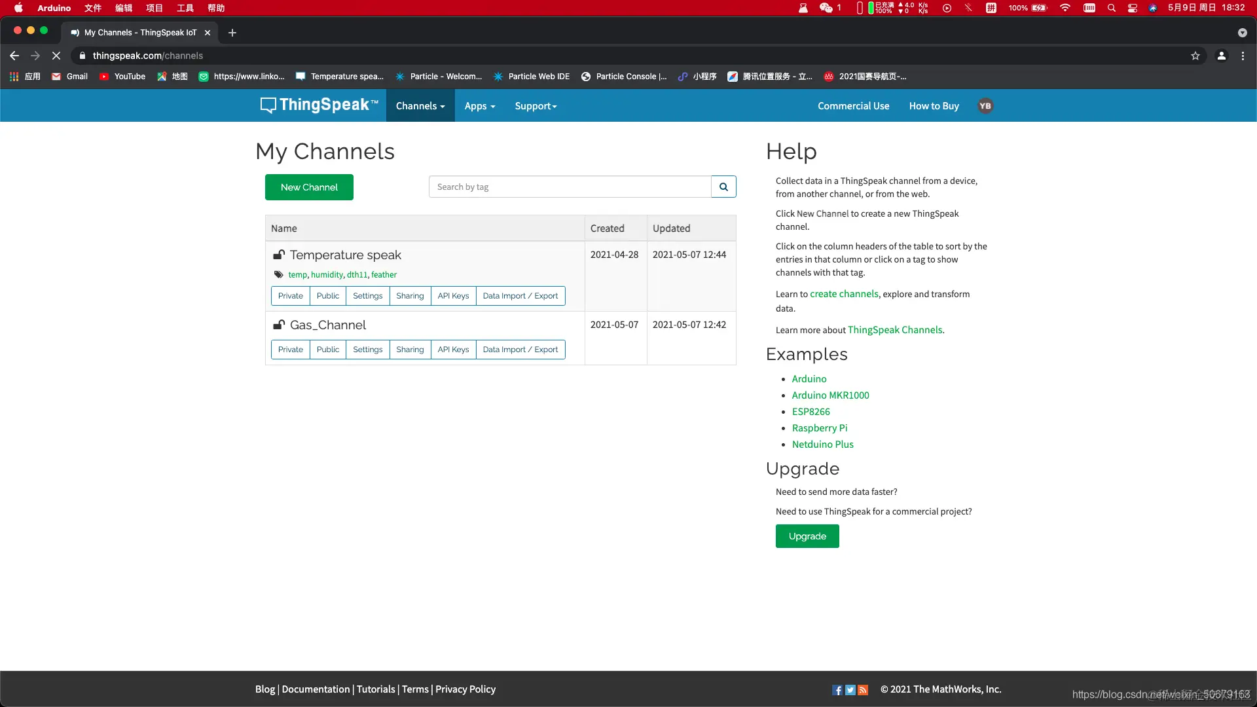Viewport: 1257px width, 707px height.
Task: Filter by the humidity tag
Action: coord(327,275)
